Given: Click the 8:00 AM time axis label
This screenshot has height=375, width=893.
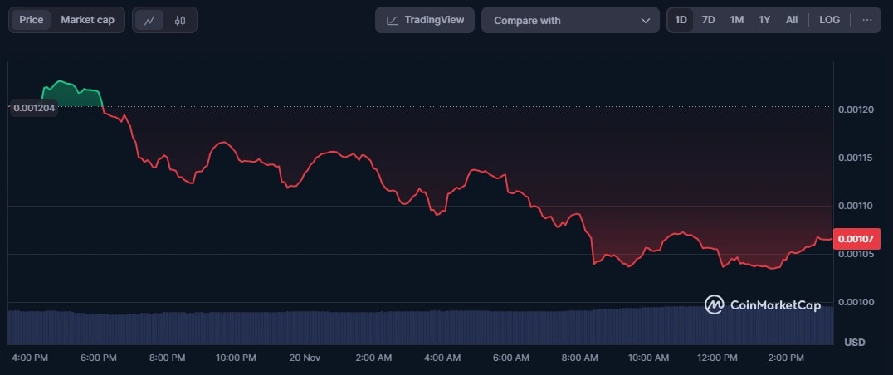Looking at the screenshot, I should pos(579,358).
